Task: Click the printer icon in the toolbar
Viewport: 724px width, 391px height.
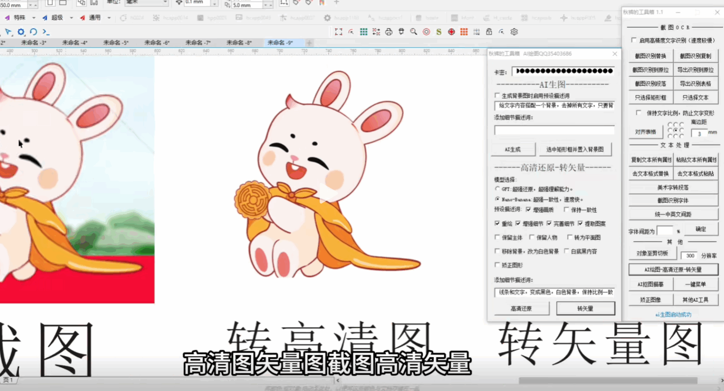Action: point(388,32)
